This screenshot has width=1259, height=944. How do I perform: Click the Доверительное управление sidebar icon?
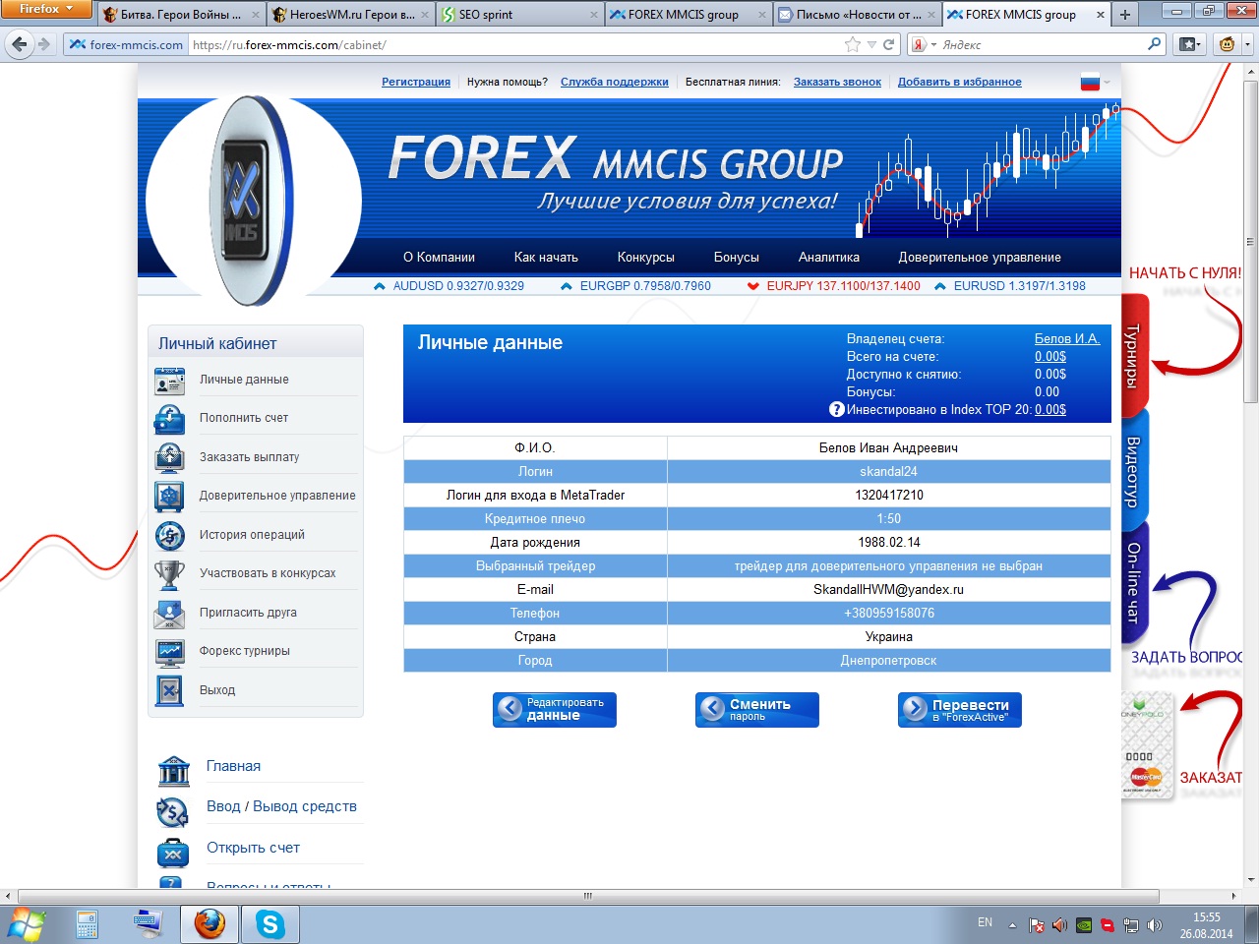[169, 497]
